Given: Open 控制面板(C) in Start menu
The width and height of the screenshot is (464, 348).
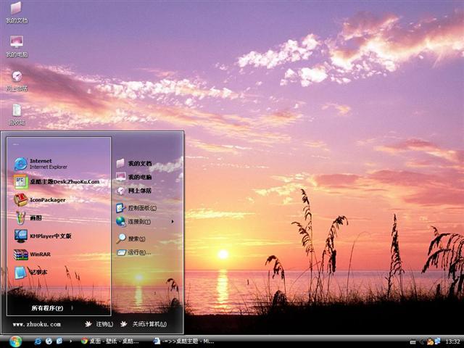Looking at the screenshot, I should click(x=139, y=207).
